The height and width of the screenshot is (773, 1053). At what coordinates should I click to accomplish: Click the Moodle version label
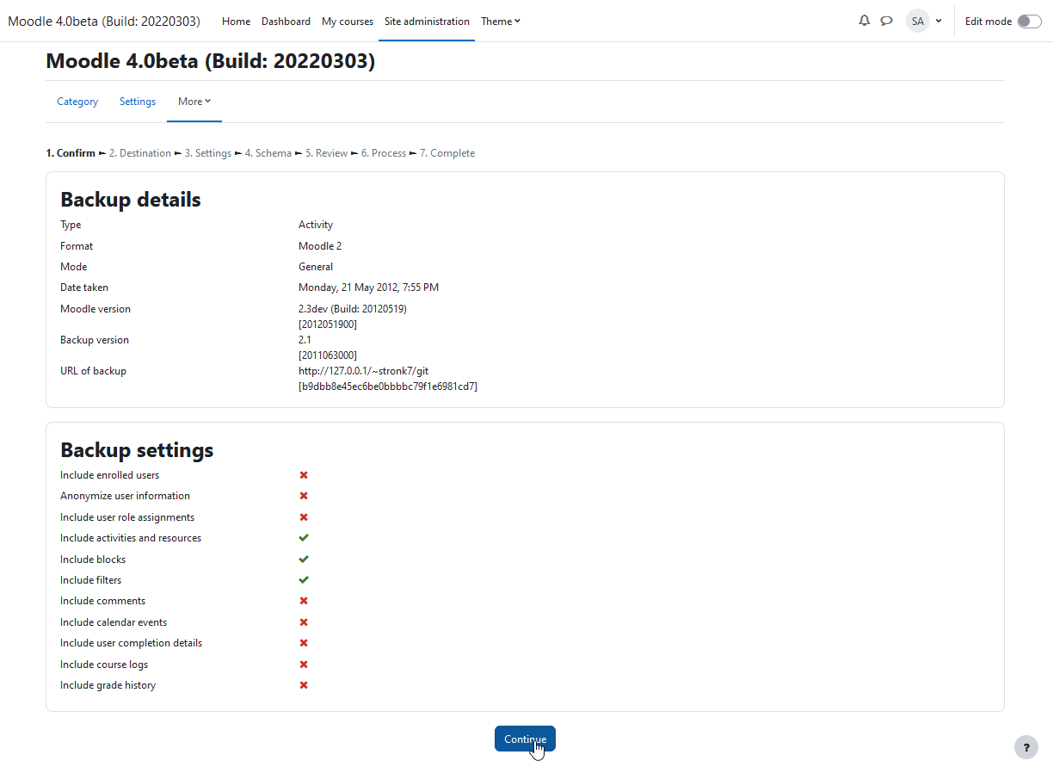click(x=95, y=309)
